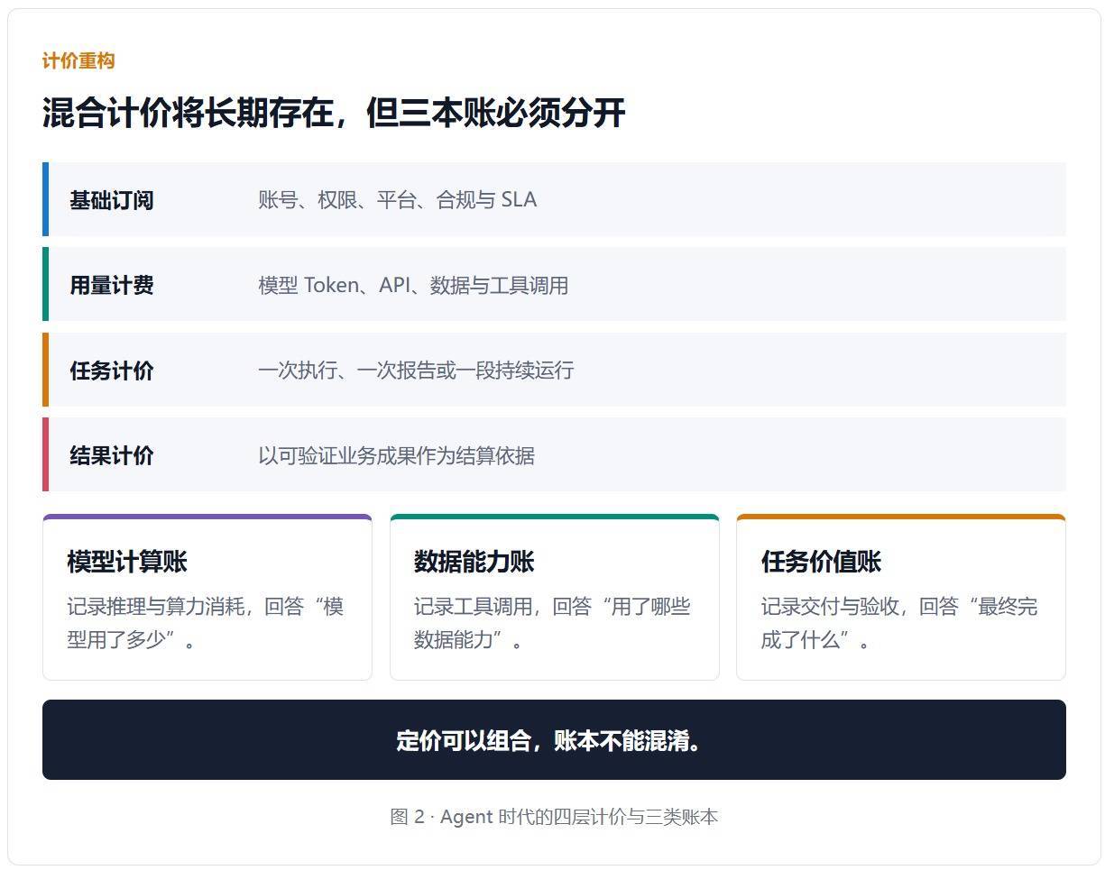This screenshot has width=1105, height=870.
Task: Open the 模型计算账 card title
Action: (127, 562)
